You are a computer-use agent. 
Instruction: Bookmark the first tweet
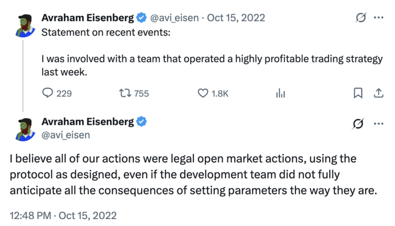(x=358, y=94)
